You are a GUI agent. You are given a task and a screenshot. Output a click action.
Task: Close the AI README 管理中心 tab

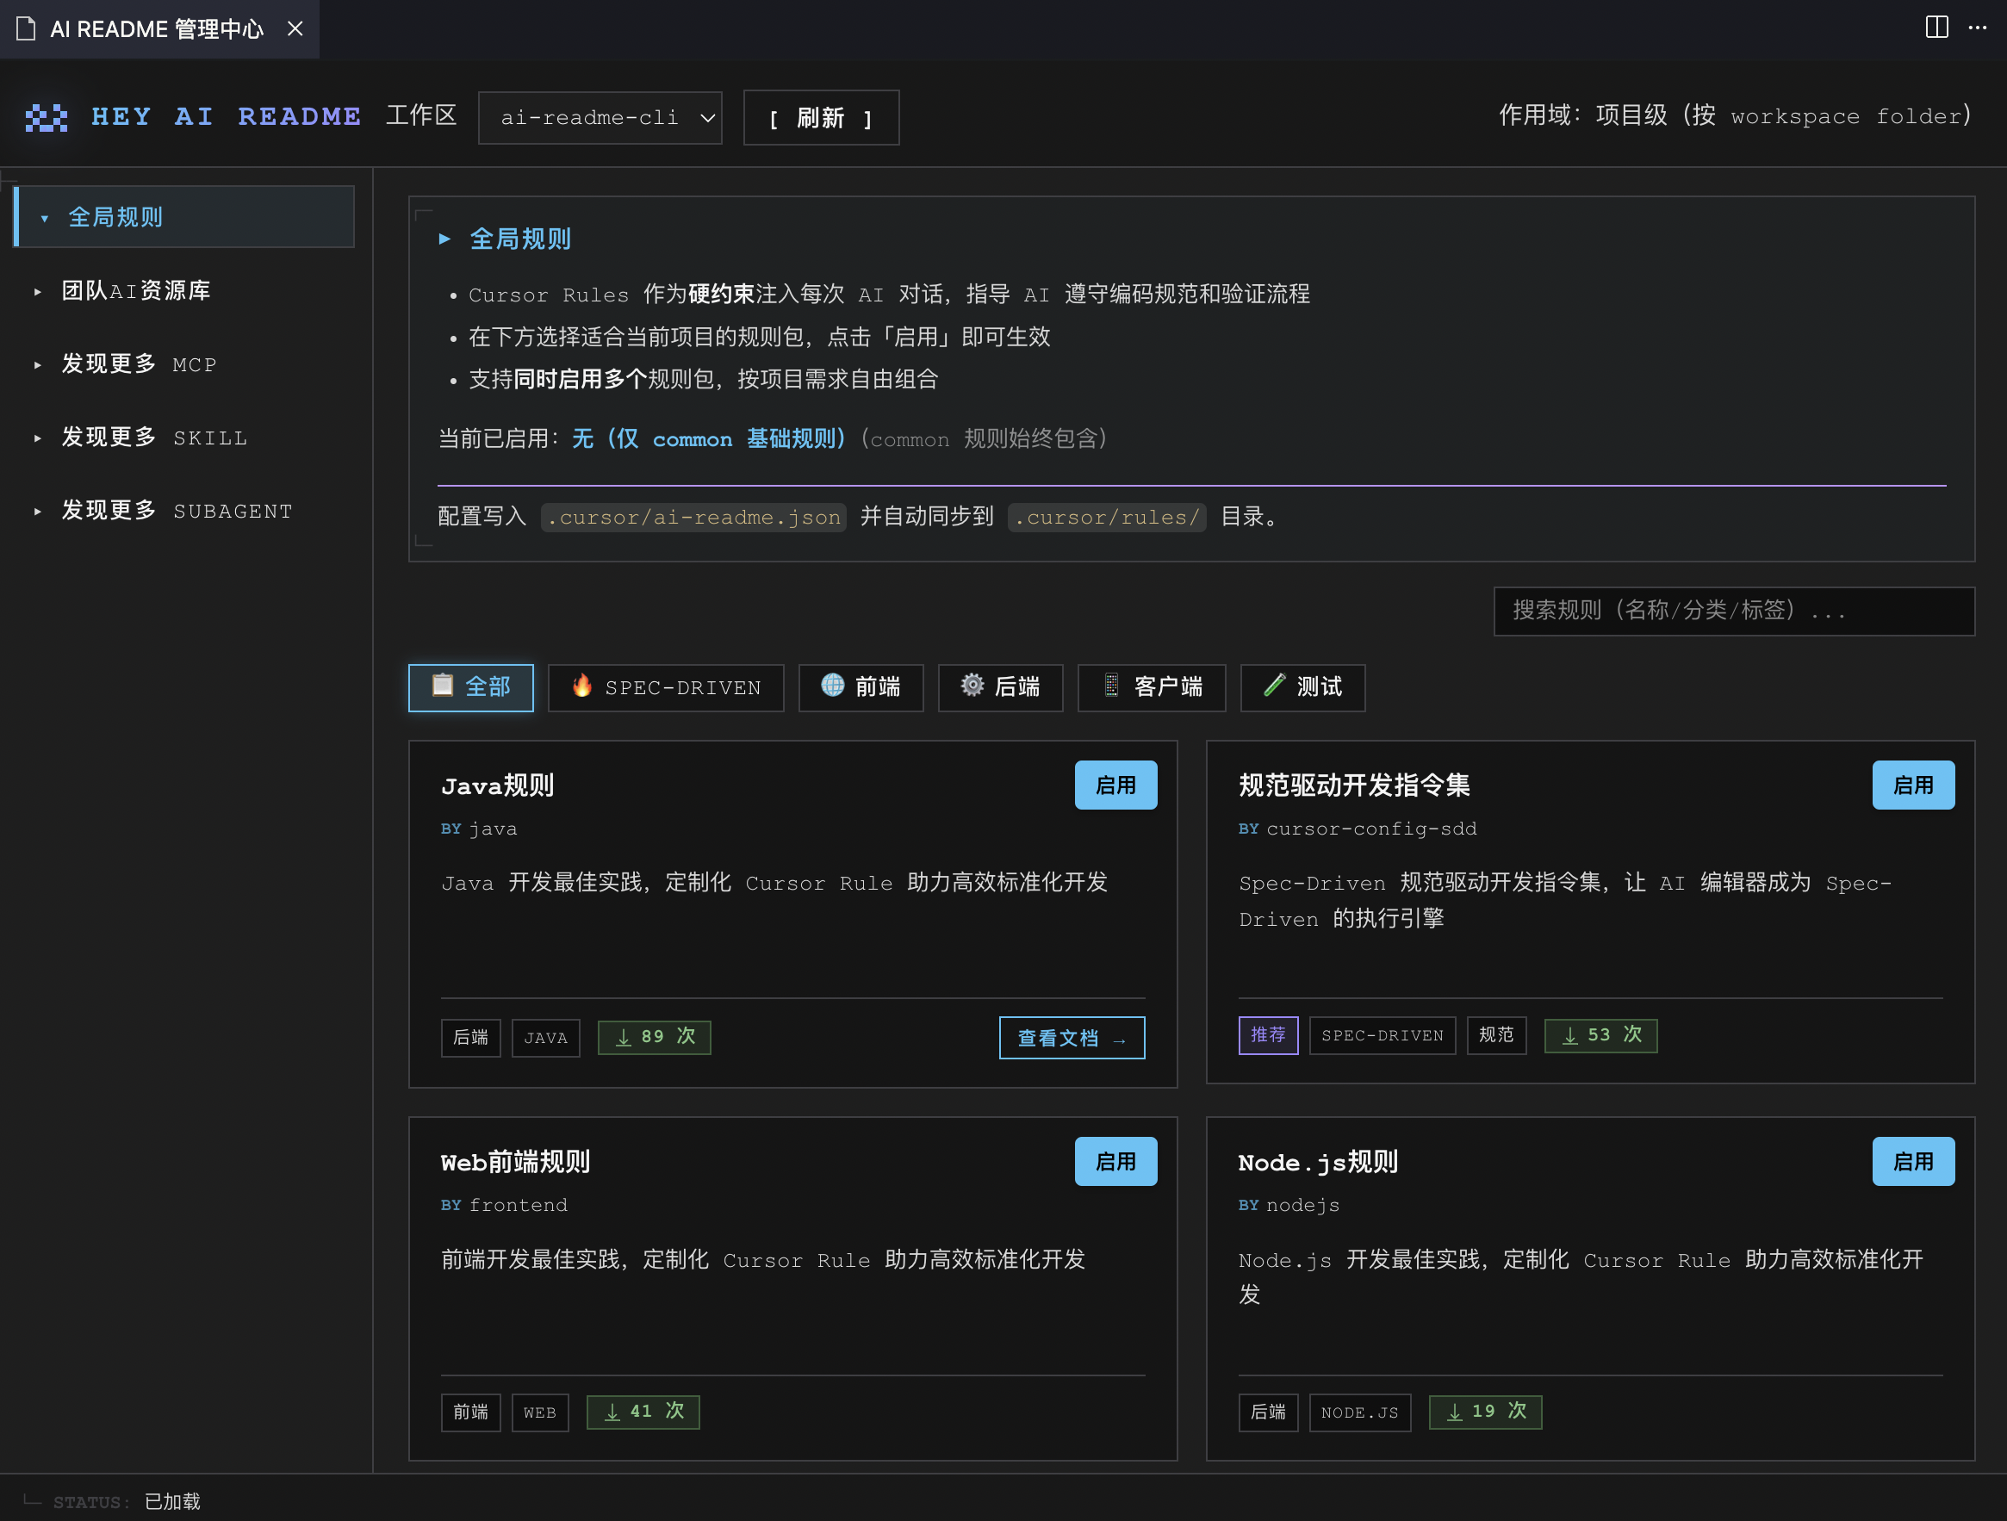(295, 29)
